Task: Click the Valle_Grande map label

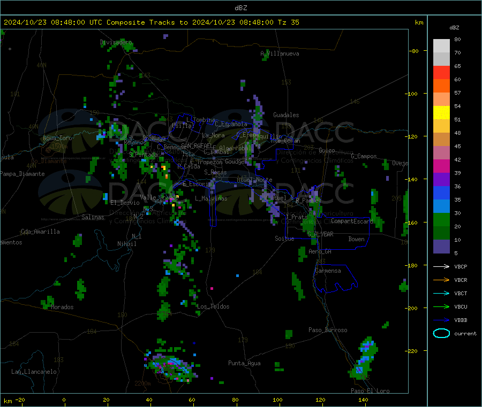Action: [159, 197]
